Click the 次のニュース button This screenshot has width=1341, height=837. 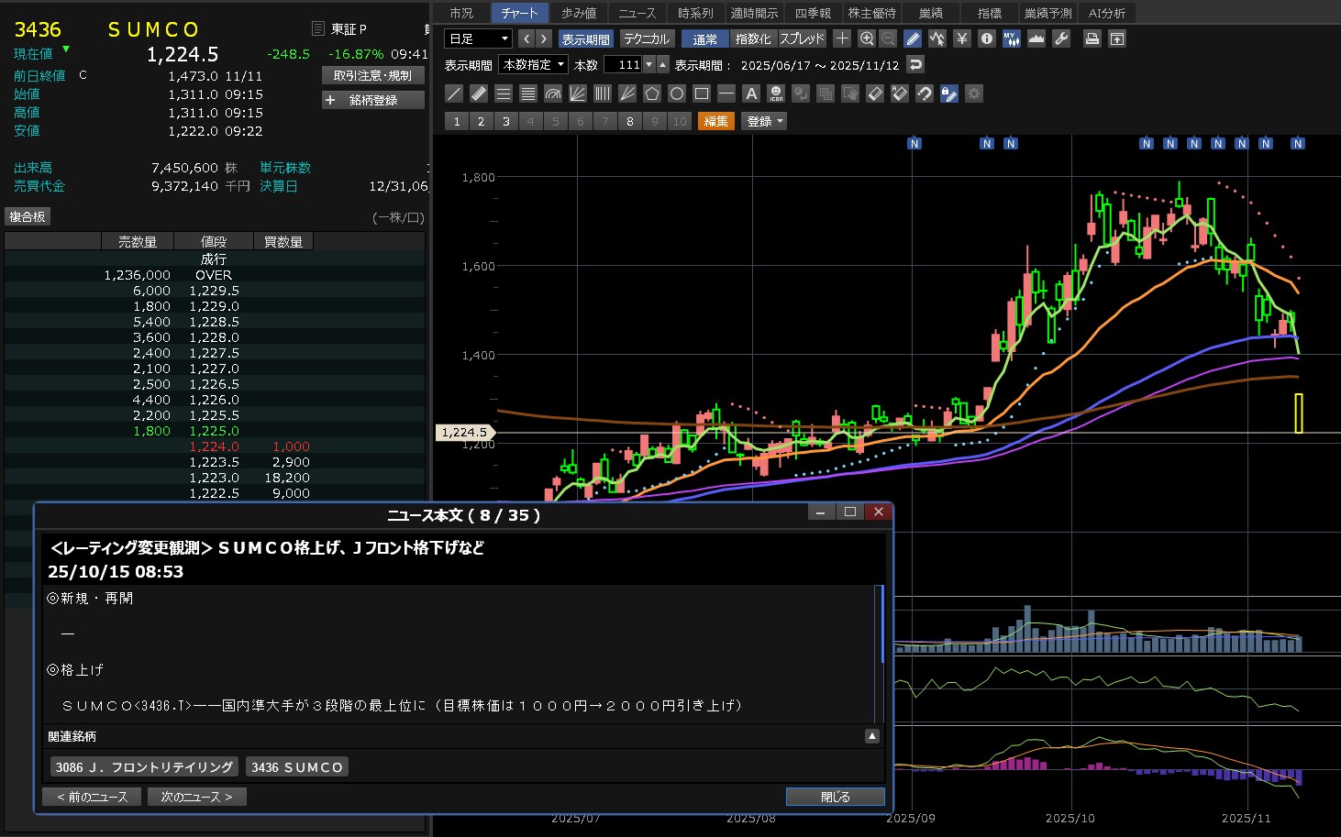pyautogui.click(x=196, y=797)
